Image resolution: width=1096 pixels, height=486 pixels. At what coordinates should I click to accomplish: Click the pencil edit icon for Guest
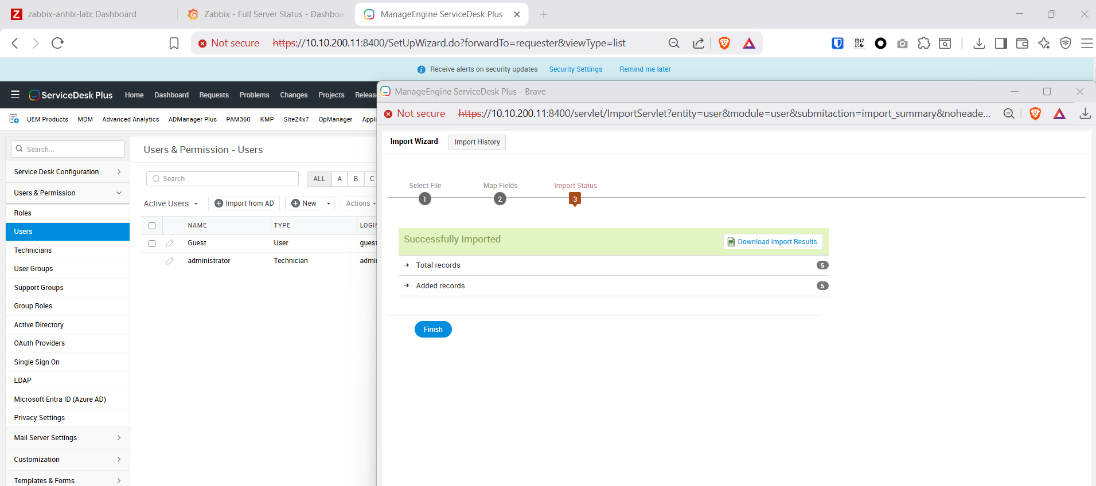click(170, 243)
